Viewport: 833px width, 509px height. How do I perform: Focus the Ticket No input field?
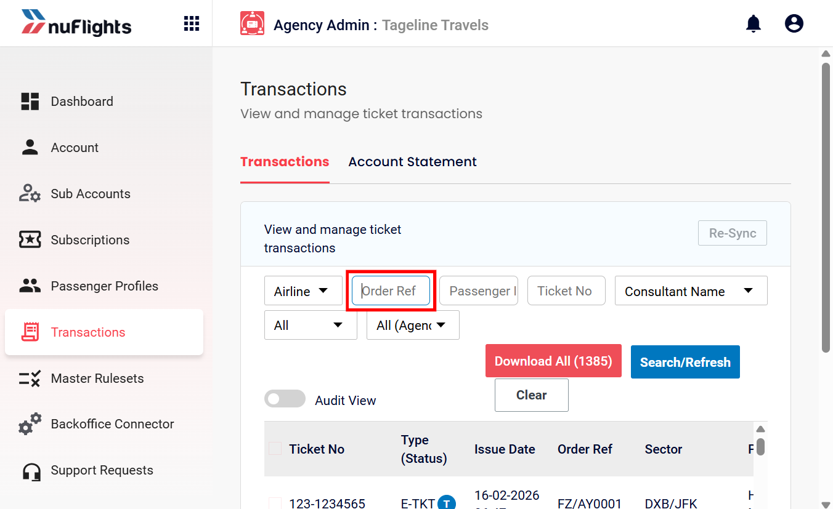(566, 291)
